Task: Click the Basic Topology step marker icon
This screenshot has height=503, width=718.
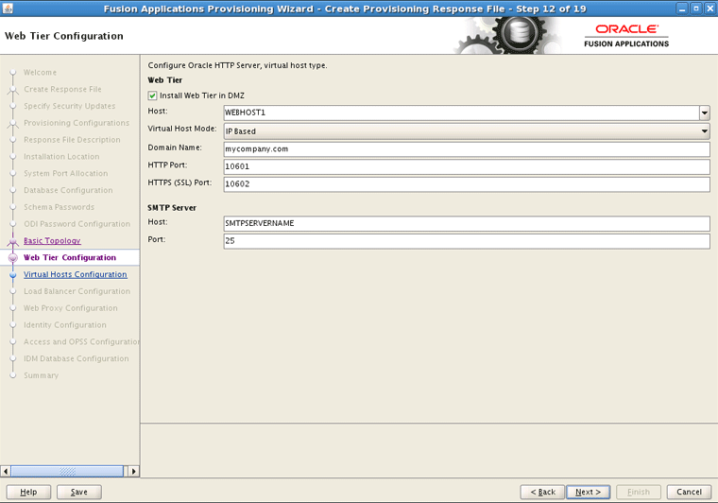Action: 13,241
